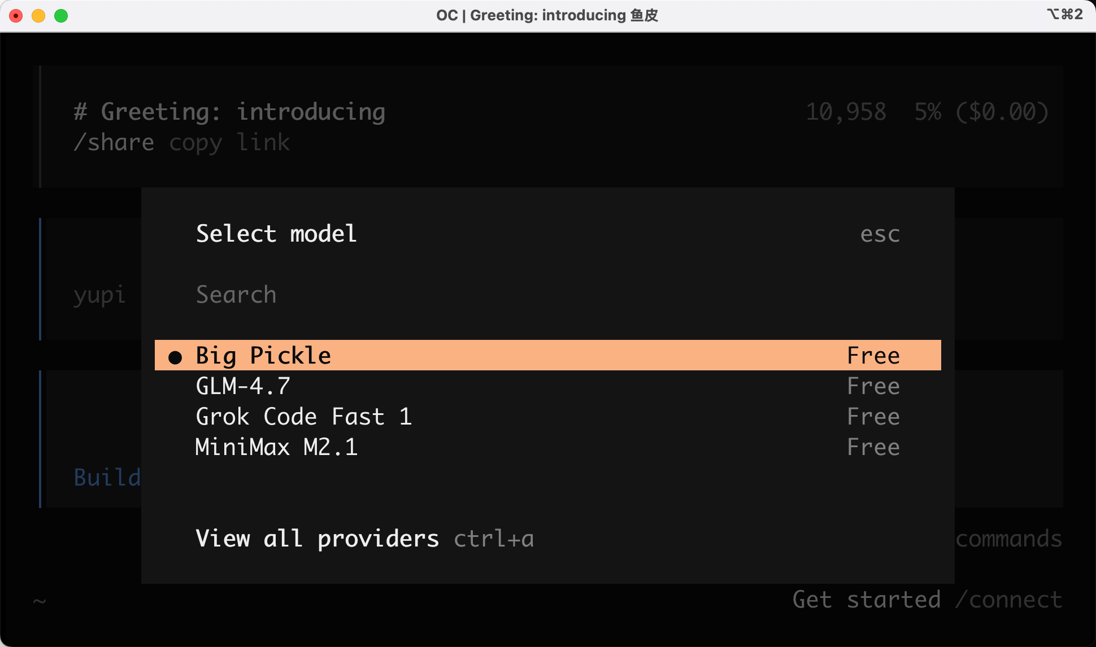Dismiss the dialog using the esc label
1096x647 pixels.
tap(880, 234)
